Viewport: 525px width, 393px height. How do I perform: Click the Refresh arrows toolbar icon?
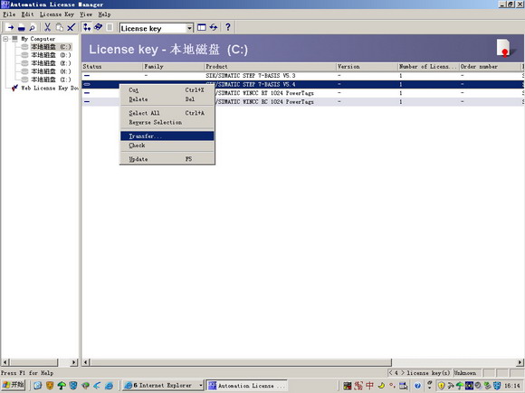click(x=214, y=27)
